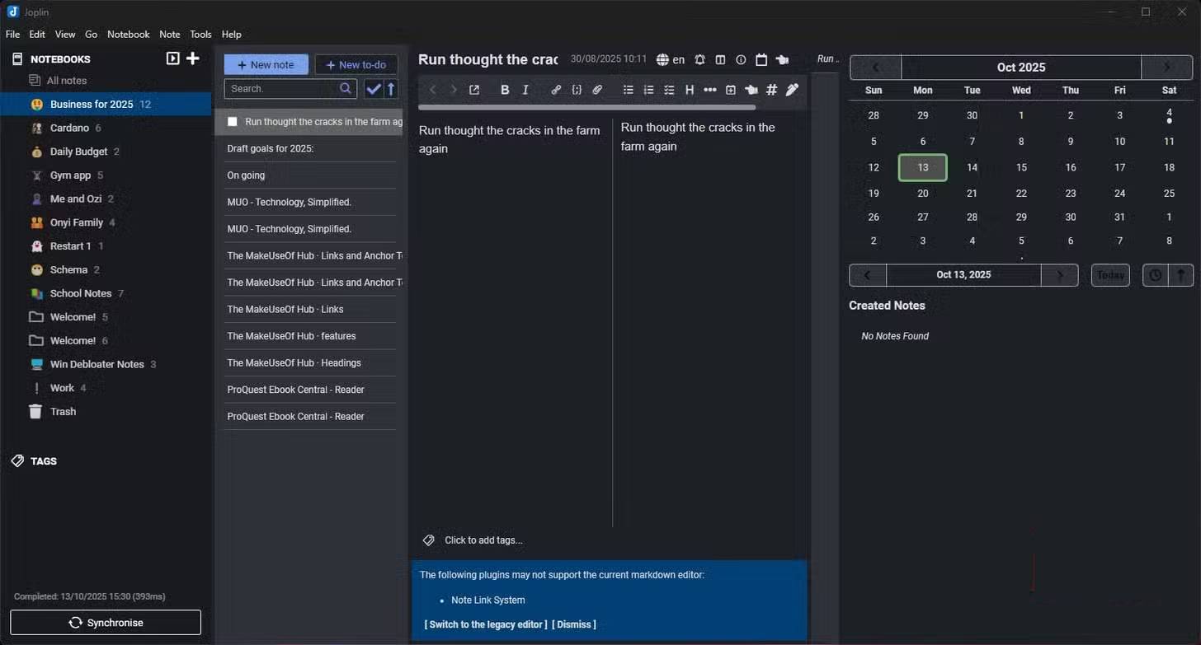
Task: Go to next month in calendar header
Action: [1166, 68]
